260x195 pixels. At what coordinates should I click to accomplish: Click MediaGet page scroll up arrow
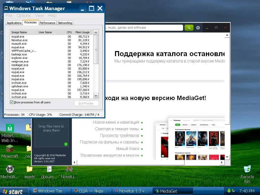(x=227, y=35)
